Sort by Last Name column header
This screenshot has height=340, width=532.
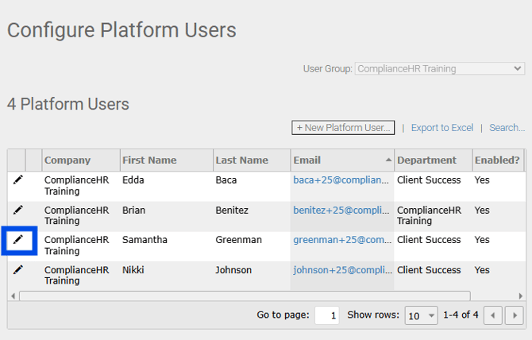(x=242, y=160)
